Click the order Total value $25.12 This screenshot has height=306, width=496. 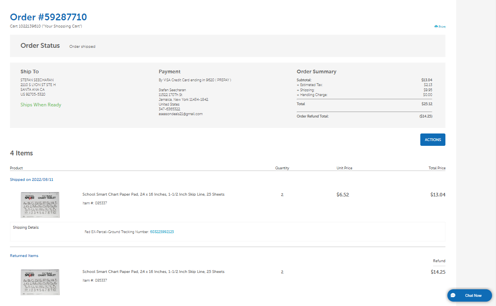click(427, 104)
